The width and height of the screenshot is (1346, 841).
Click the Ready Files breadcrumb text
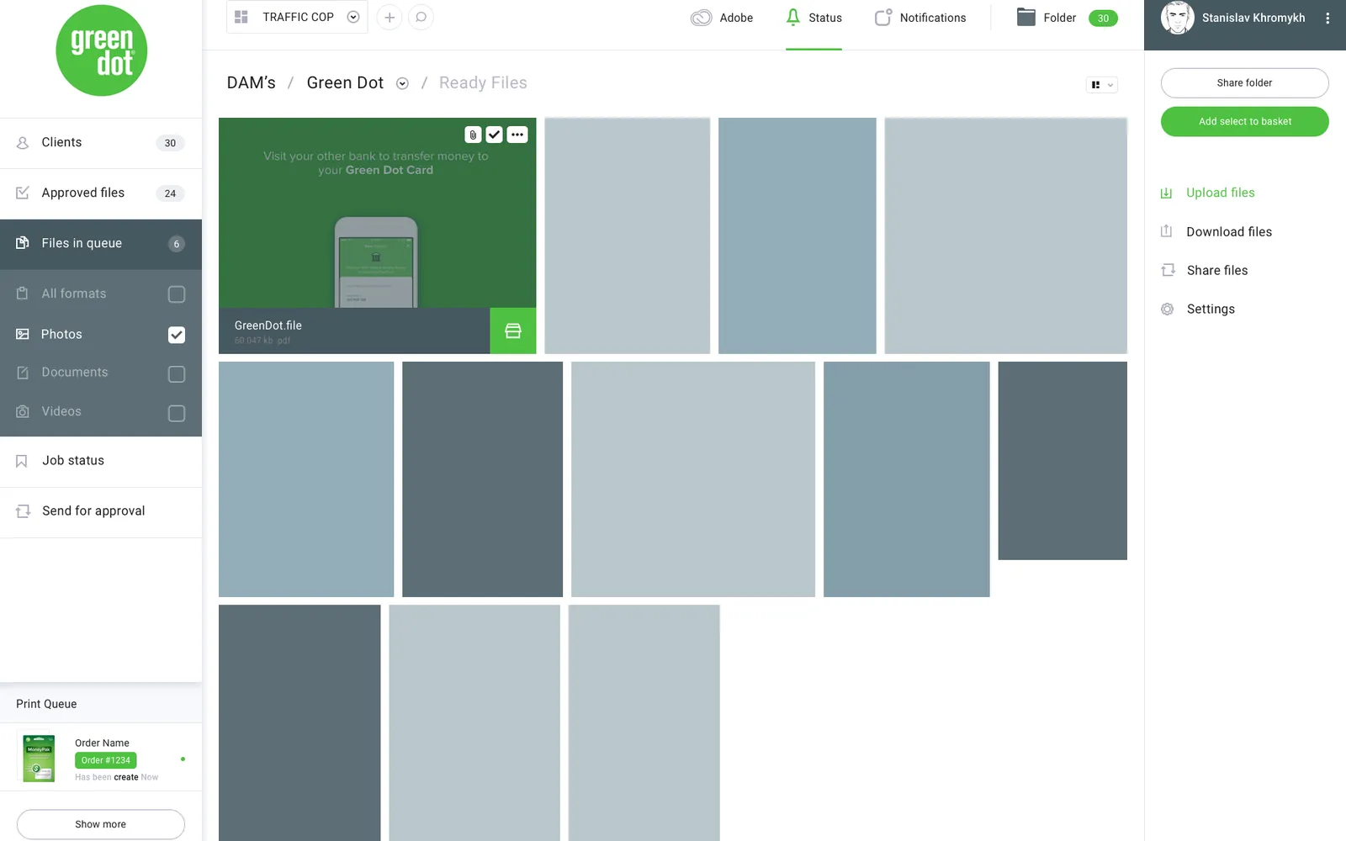483,82
